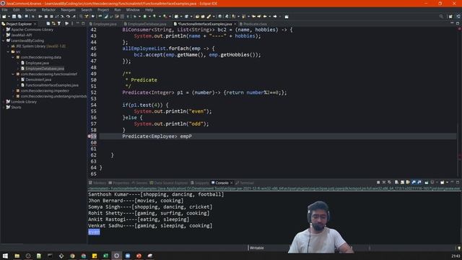Click the filter icon in Project Explorer
The width and height of the screenshot is (462, 260).
[59, 24]
